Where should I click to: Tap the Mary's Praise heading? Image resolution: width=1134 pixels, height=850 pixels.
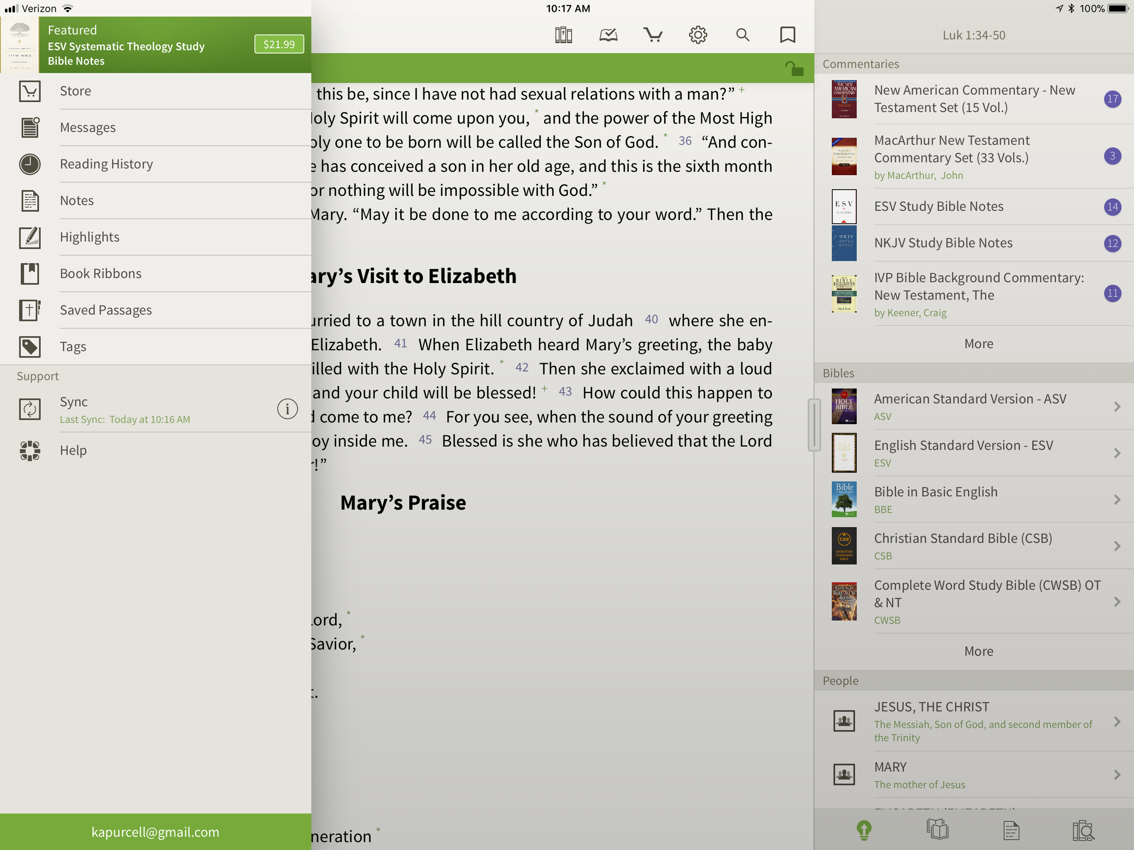tap(403, 503)
